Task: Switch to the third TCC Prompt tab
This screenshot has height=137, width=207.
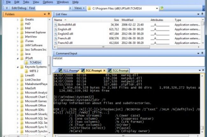Action: point(118,71)
